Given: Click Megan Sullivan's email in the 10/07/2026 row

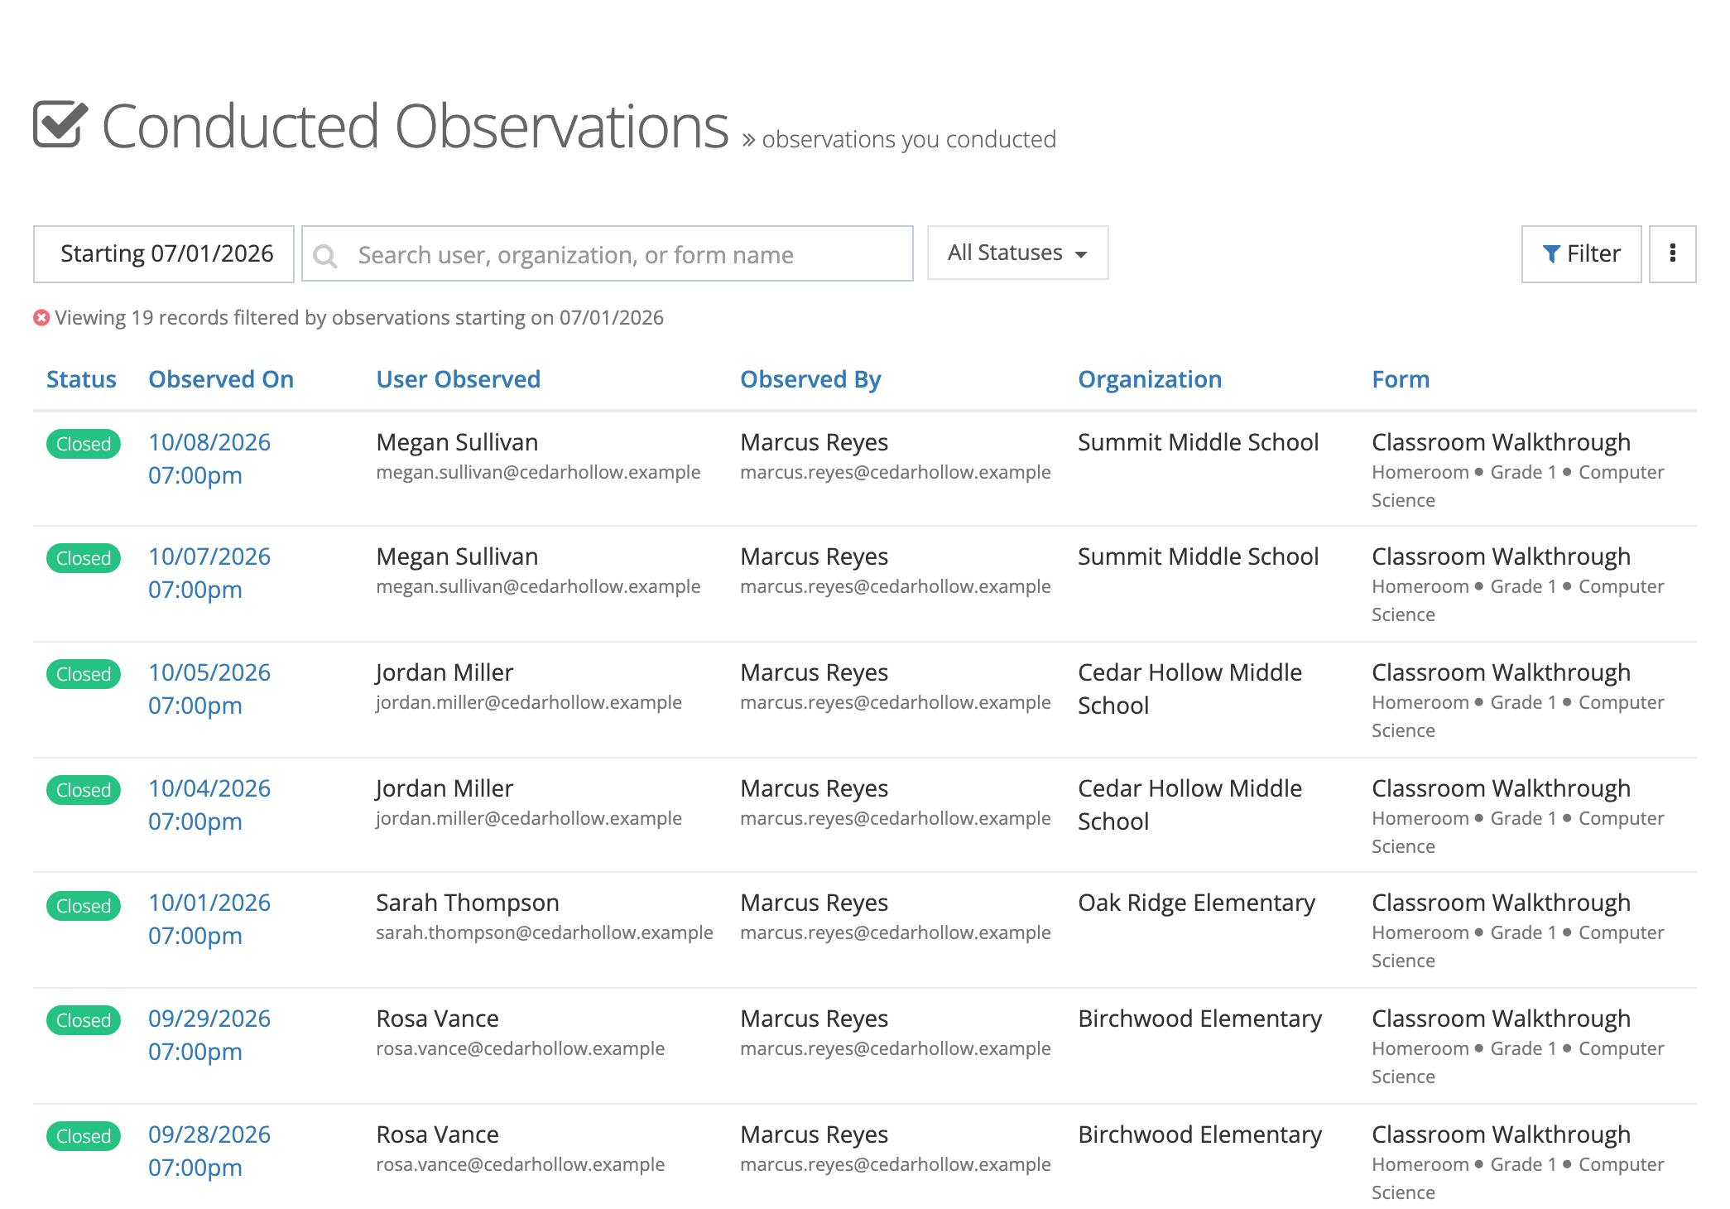Looking at the screenshot, I should coord(538,586).
